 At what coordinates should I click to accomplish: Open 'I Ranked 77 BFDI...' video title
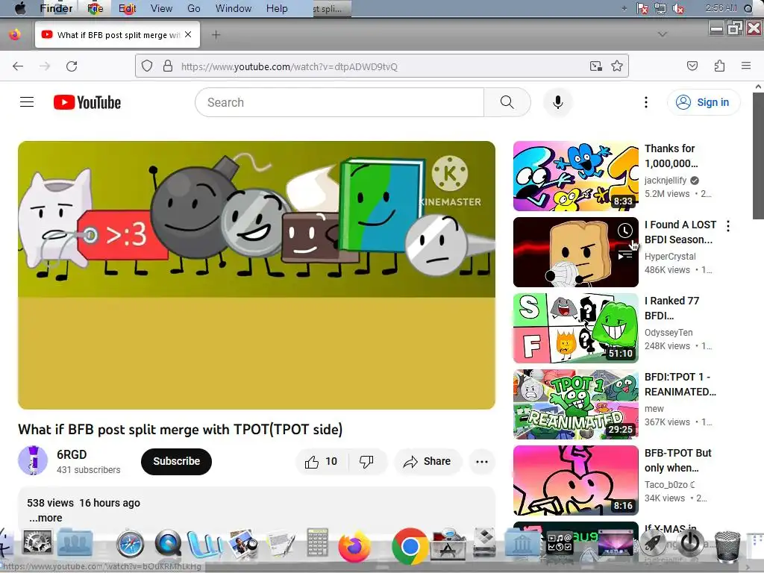tap(671, 308)
